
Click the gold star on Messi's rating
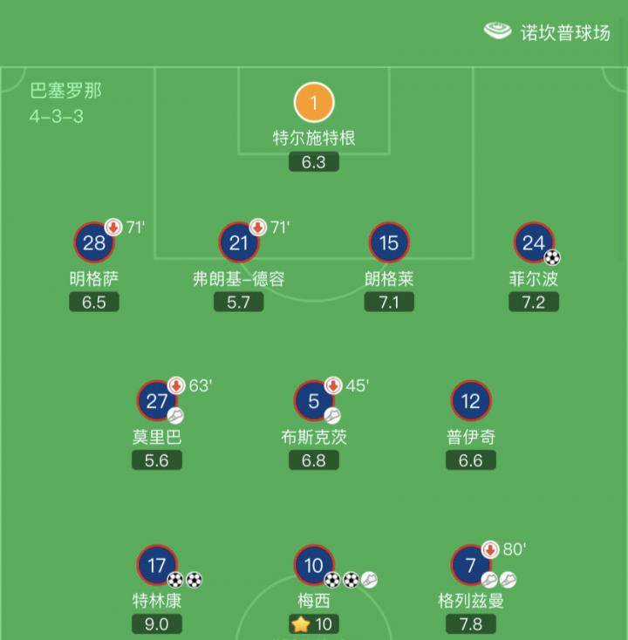click(301, 624)
